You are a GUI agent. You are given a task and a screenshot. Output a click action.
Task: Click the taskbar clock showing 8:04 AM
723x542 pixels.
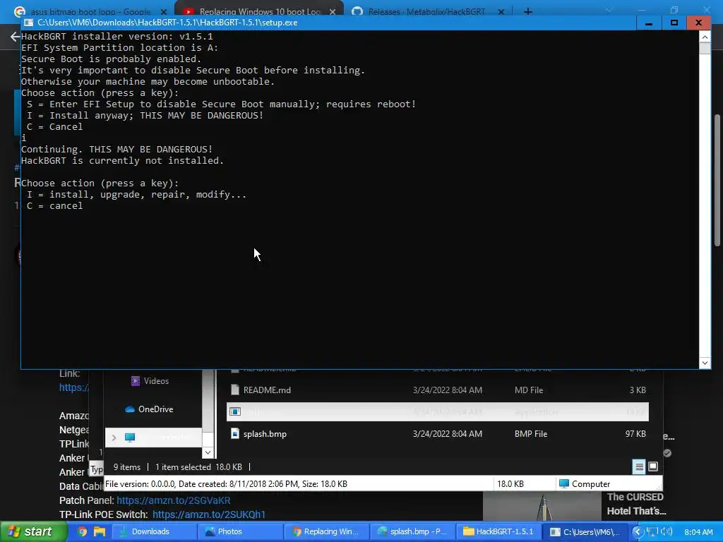pos(698,532)
